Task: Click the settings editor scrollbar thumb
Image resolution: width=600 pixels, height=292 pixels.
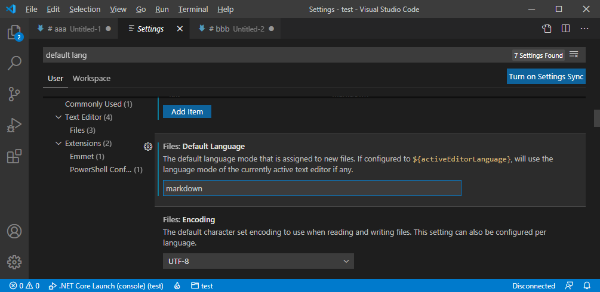Action: coord(596,118)
